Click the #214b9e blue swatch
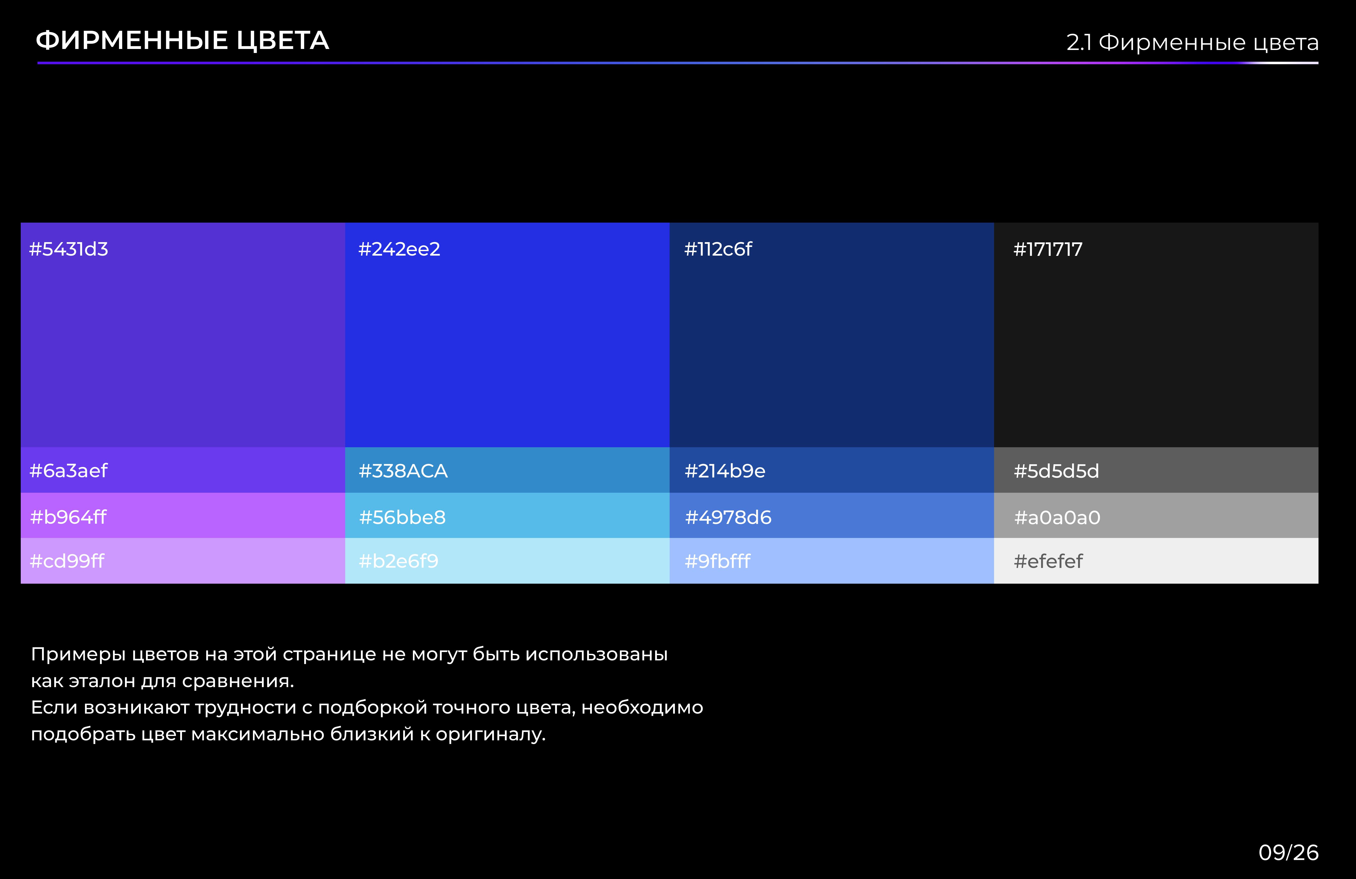Viewport: 1356px width, 879px height. click(831, 470)
